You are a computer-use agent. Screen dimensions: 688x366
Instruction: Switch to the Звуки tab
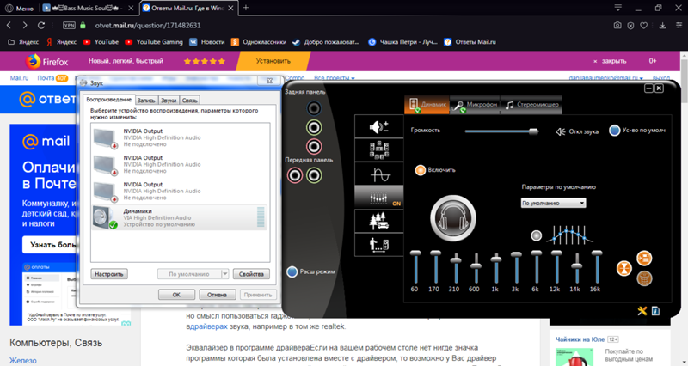point(169,101)
